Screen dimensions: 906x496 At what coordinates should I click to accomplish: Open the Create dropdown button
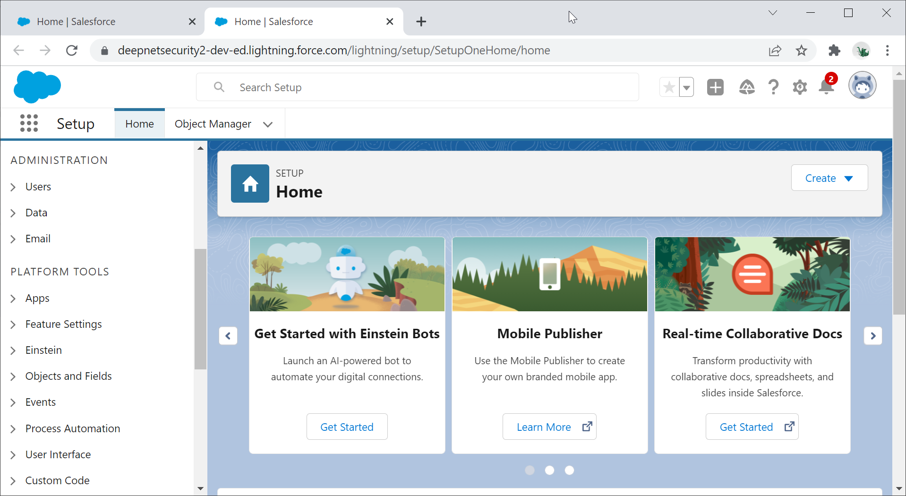tap(829, 178)
